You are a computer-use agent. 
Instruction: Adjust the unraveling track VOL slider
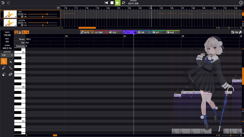pyautogui.click(x=42, y=23)
